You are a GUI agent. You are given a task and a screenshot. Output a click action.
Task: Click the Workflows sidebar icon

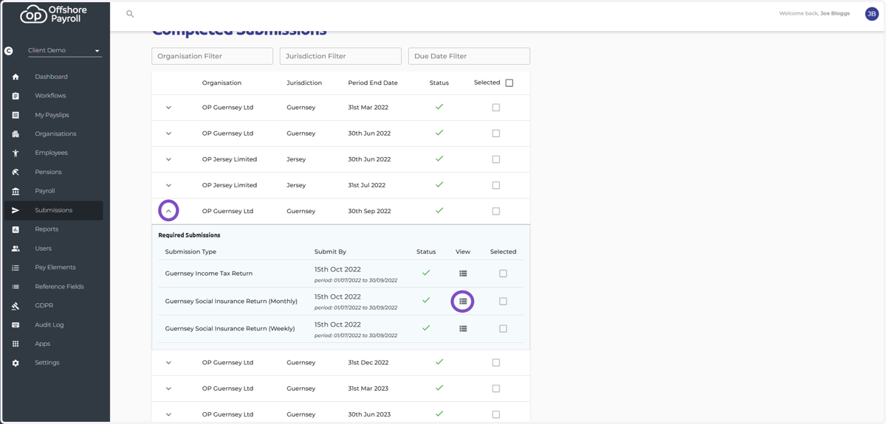click(x=16, y=96)
